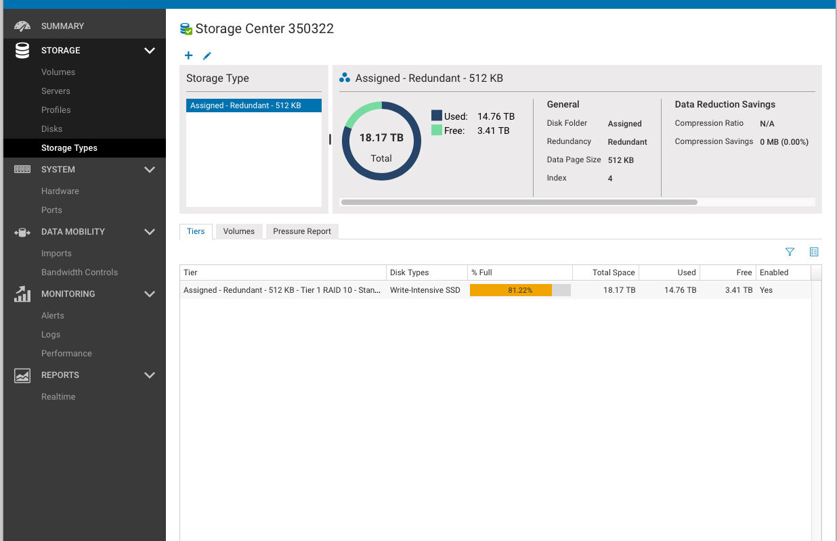Sort by Enabled column header
837x541 pixels.
tap(783, 273)
